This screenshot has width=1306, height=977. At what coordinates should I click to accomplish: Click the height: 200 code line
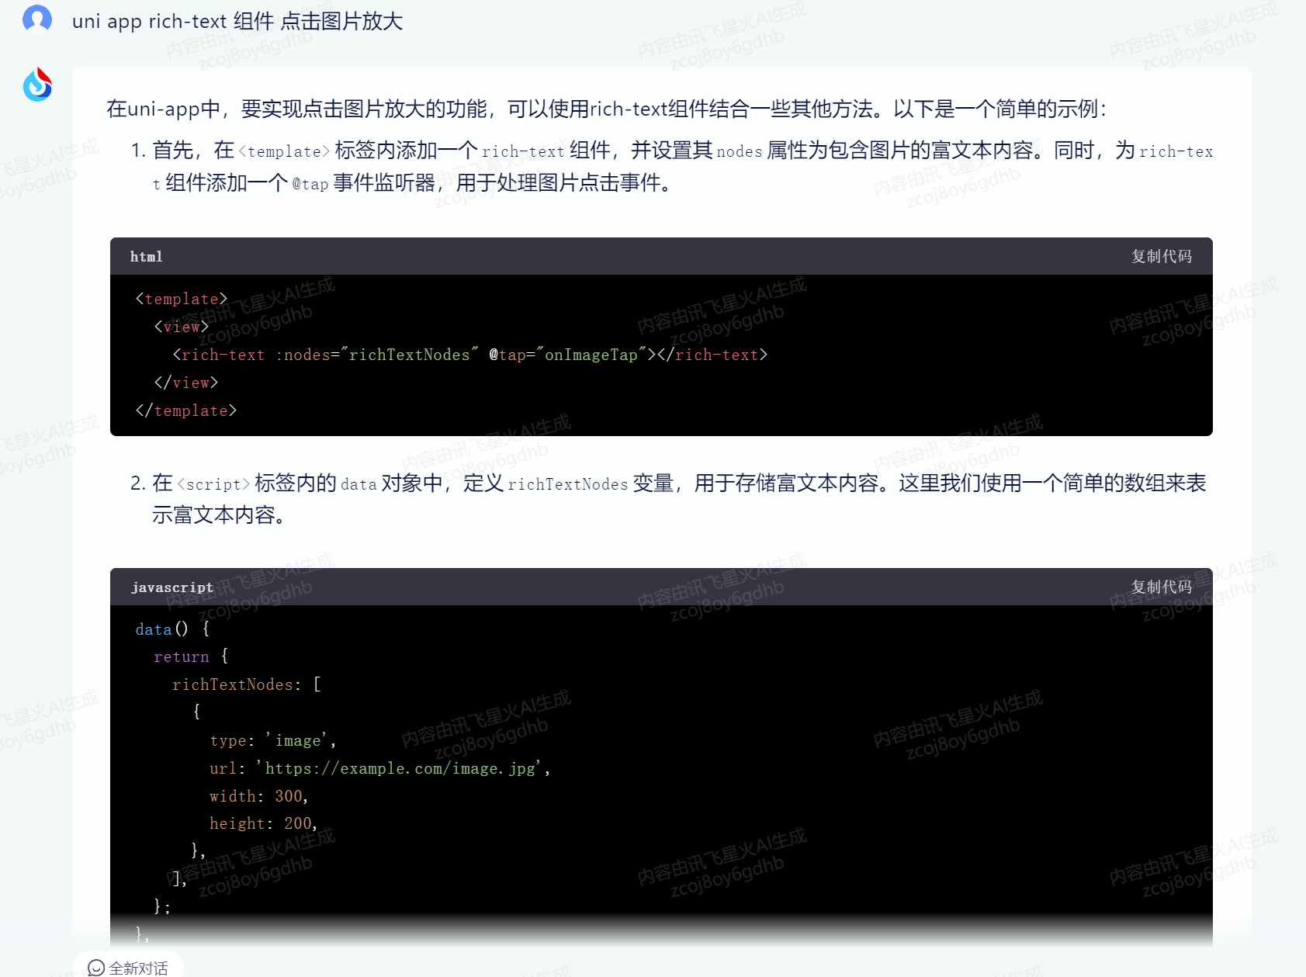click(x=264, y=823)
